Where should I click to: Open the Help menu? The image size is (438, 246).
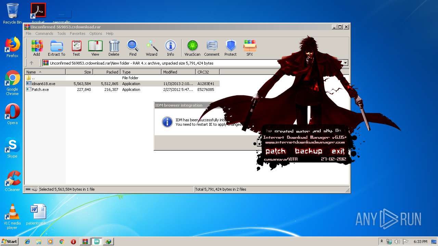coord(109,33)
